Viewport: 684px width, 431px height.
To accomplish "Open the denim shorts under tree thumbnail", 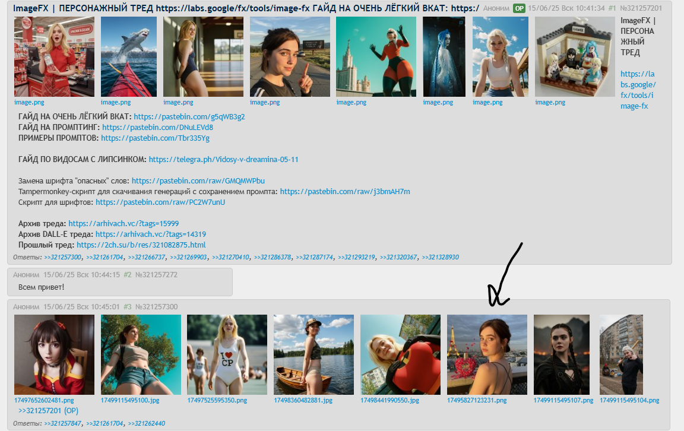I will click(x=141, y=354).
